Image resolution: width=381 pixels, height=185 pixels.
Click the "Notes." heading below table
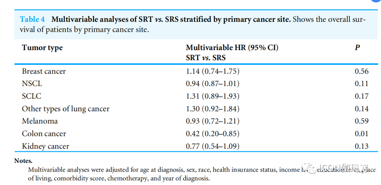tap(23, 161)
